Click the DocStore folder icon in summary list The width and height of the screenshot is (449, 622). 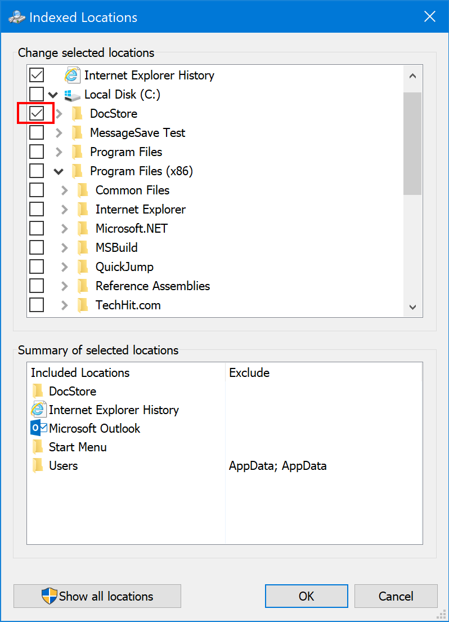[38, 391]
